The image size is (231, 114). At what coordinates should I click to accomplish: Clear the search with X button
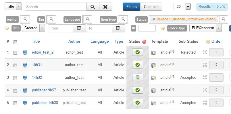click(105, 7)
